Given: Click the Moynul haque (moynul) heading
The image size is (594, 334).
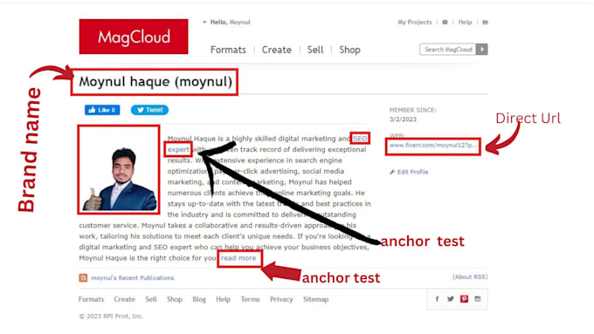Looking at the screenshot, I should 155,82.
